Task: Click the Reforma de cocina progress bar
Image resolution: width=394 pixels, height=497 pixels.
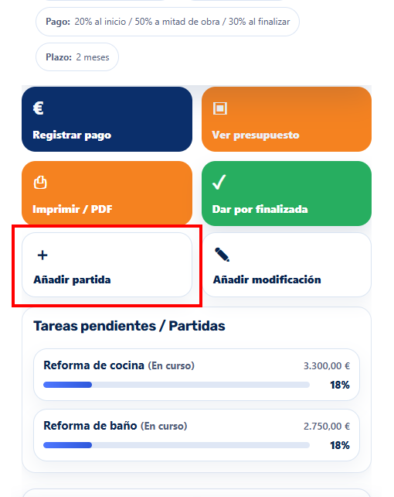Action: click(x=176, y=385)
